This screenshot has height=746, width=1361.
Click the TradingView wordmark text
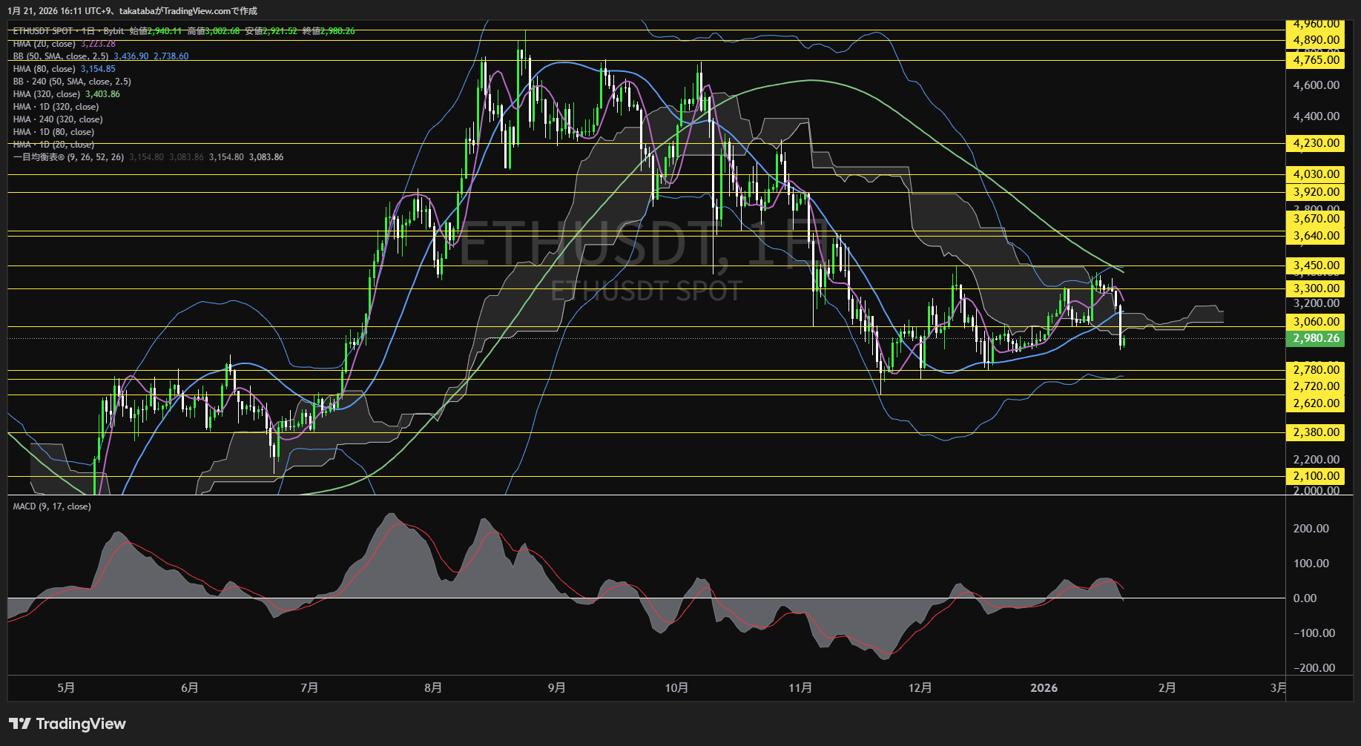coord(81,724)
